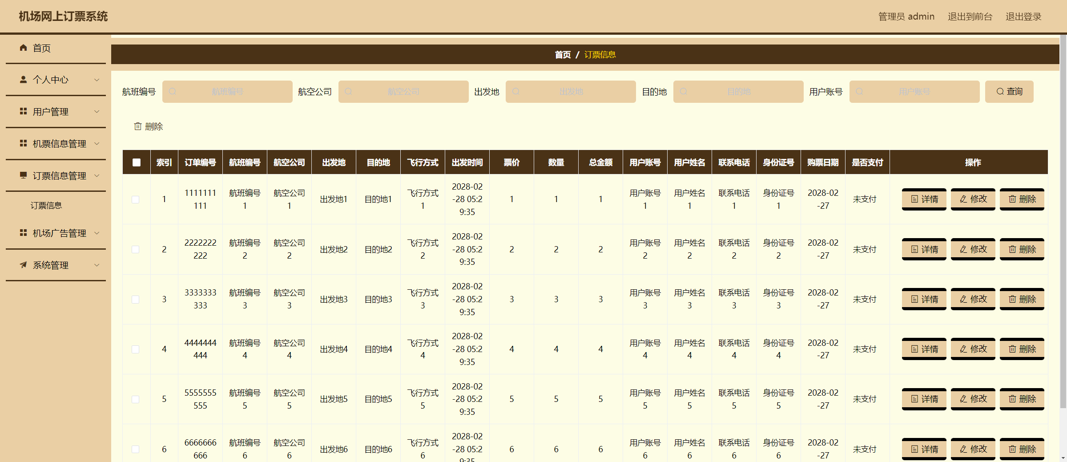Image resolution: width=1067 pixels, height=462 pixels.
Task: Click 退出登录 in top bar
Action: click(1023, 16)
